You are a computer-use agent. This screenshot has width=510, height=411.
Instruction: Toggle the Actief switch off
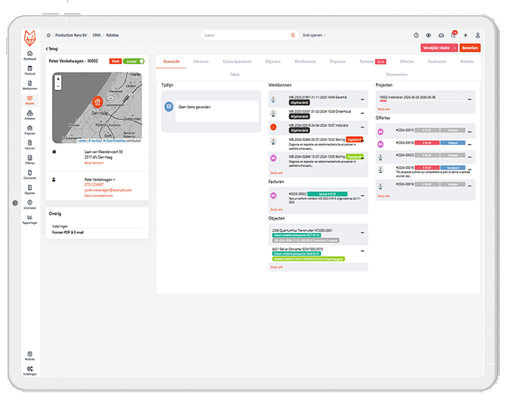(x=136, y=61)
